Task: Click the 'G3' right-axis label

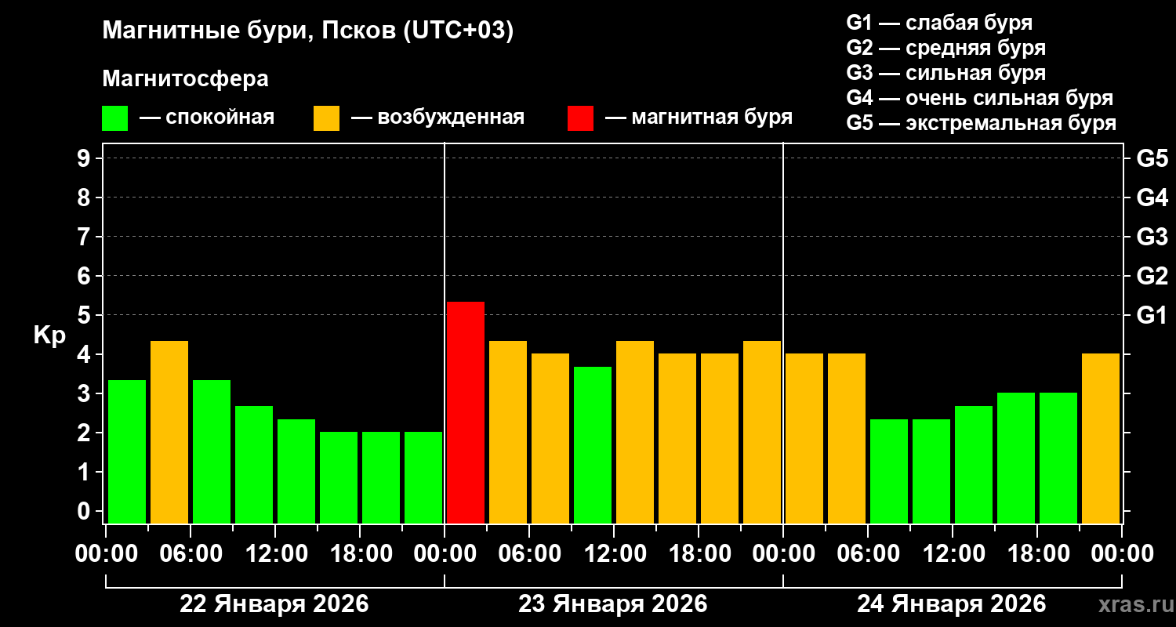Action: tap(1152, 237)
